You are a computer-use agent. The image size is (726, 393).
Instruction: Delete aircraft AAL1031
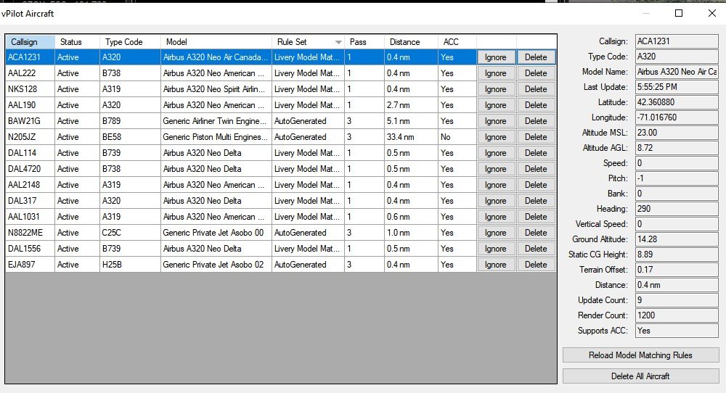point(536,217)
